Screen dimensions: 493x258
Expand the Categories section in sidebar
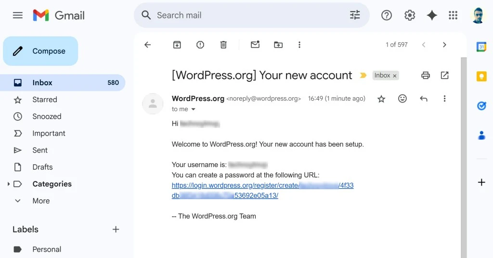click(x=8, y=184)
